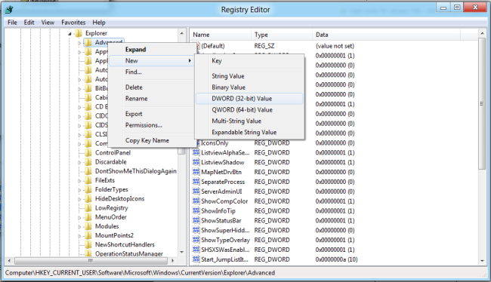
Task: Expand the Modules key arrow
Action: [x=79, y=227]
